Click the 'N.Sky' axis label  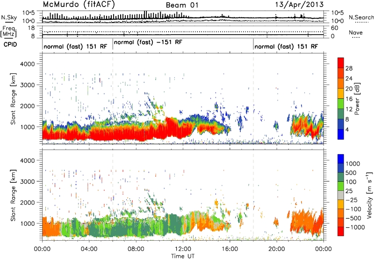(9, 17)
